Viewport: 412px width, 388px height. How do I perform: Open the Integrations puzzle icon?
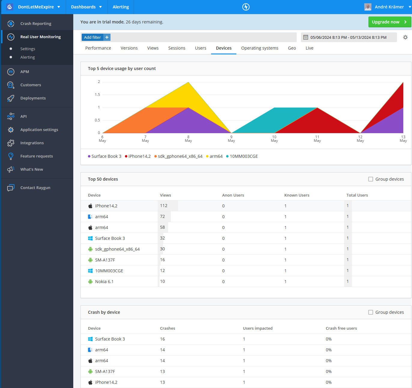click(11, 143)
